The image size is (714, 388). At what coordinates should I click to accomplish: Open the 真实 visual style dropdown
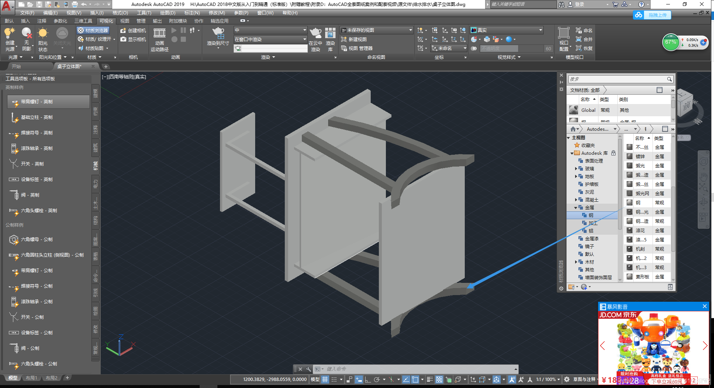(507, 30)
